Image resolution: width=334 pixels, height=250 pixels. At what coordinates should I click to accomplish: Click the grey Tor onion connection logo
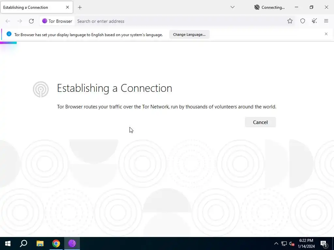pyautogui.click(x=41, y=89)
